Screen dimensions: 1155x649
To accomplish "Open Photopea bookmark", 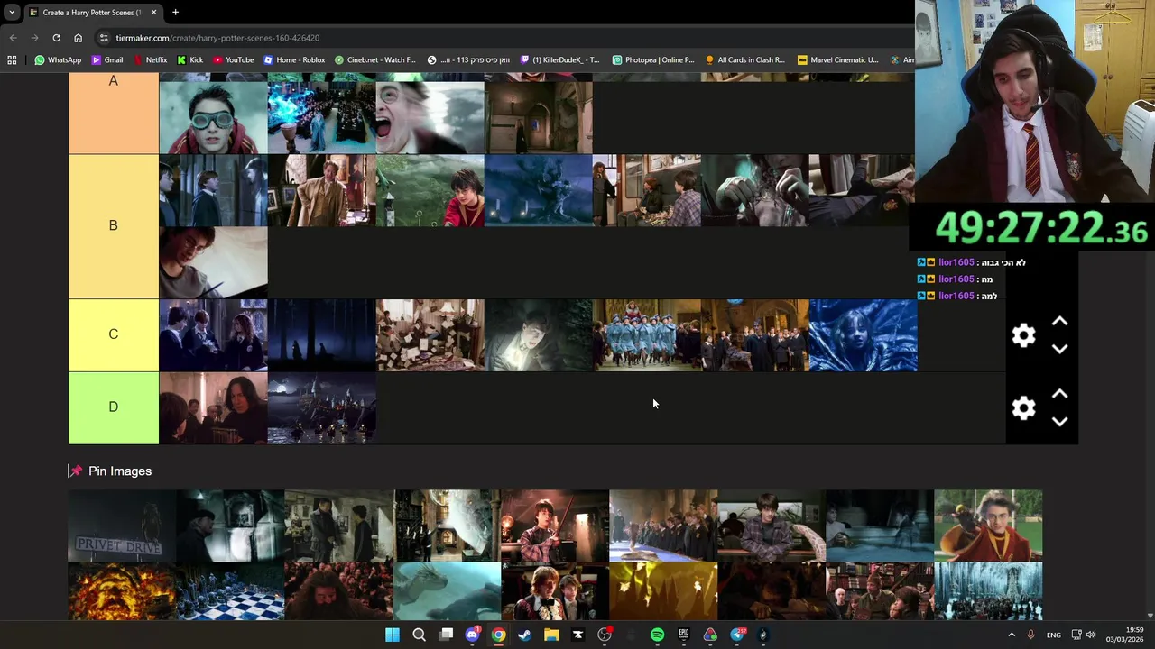I will pos(653,60).
